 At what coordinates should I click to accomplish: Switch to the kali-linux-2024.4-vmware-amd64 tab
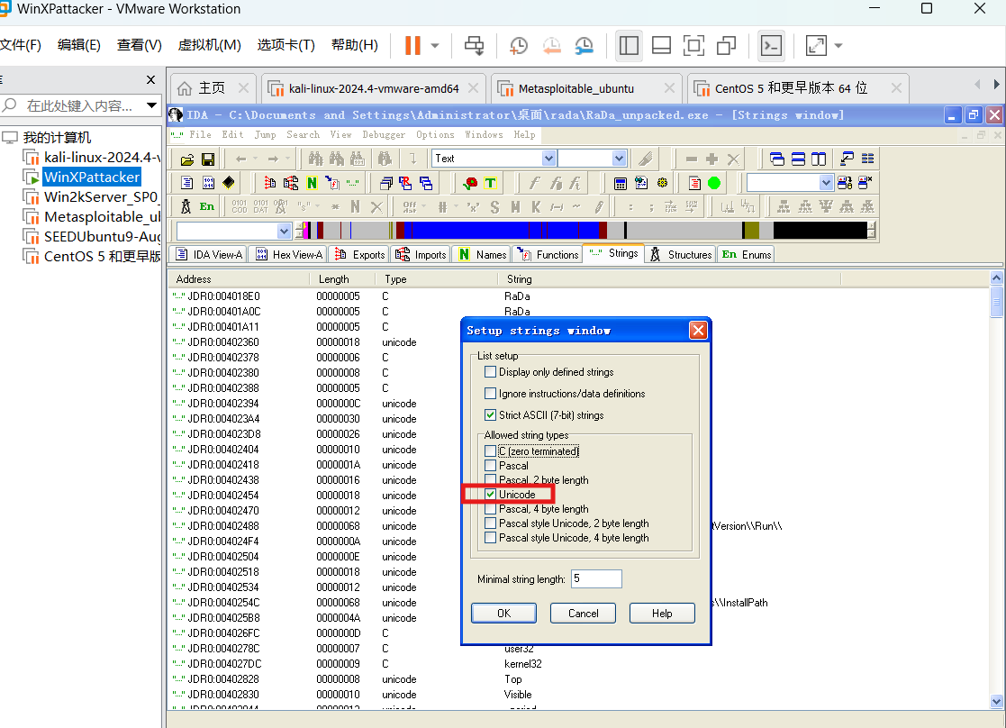click(374, 88)
